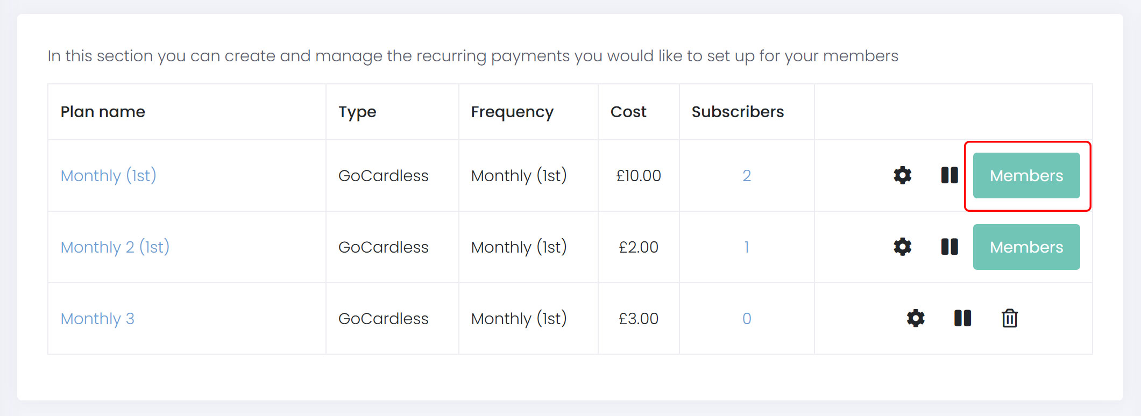Pause the Monthly 3 plan
Viewport: 1141px width, 416px height.
(962, 318)
